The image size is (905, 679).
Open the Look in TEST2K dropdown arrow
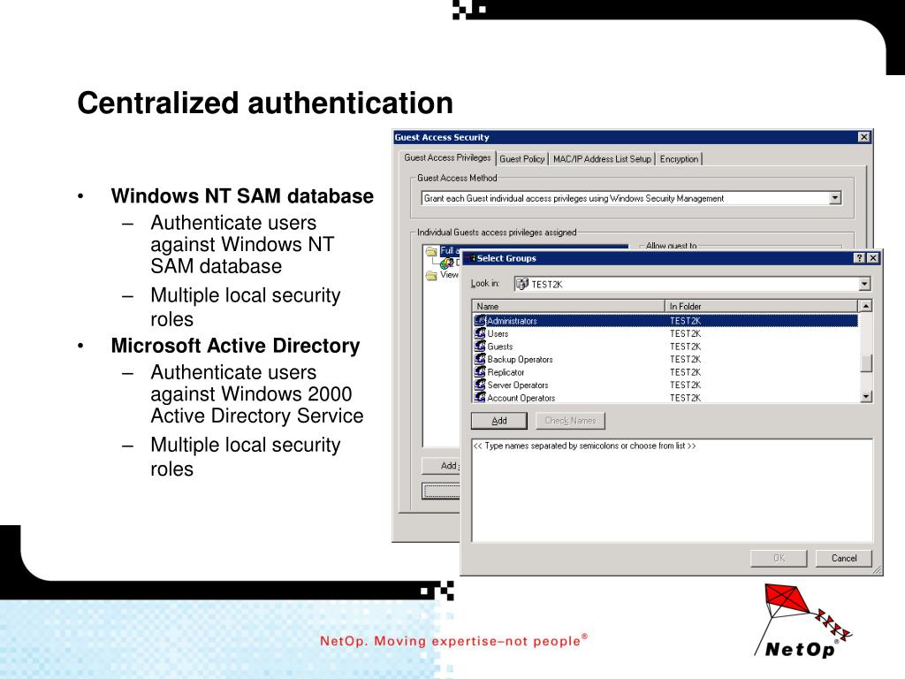tap(864, 284)
